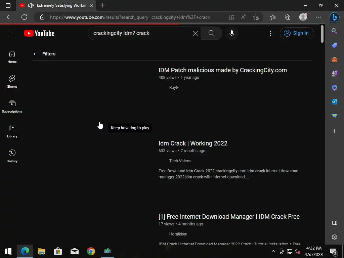Open Games chess icon in Edge sidebar
The image size is (344, 258).
click(x=334, y=74)
